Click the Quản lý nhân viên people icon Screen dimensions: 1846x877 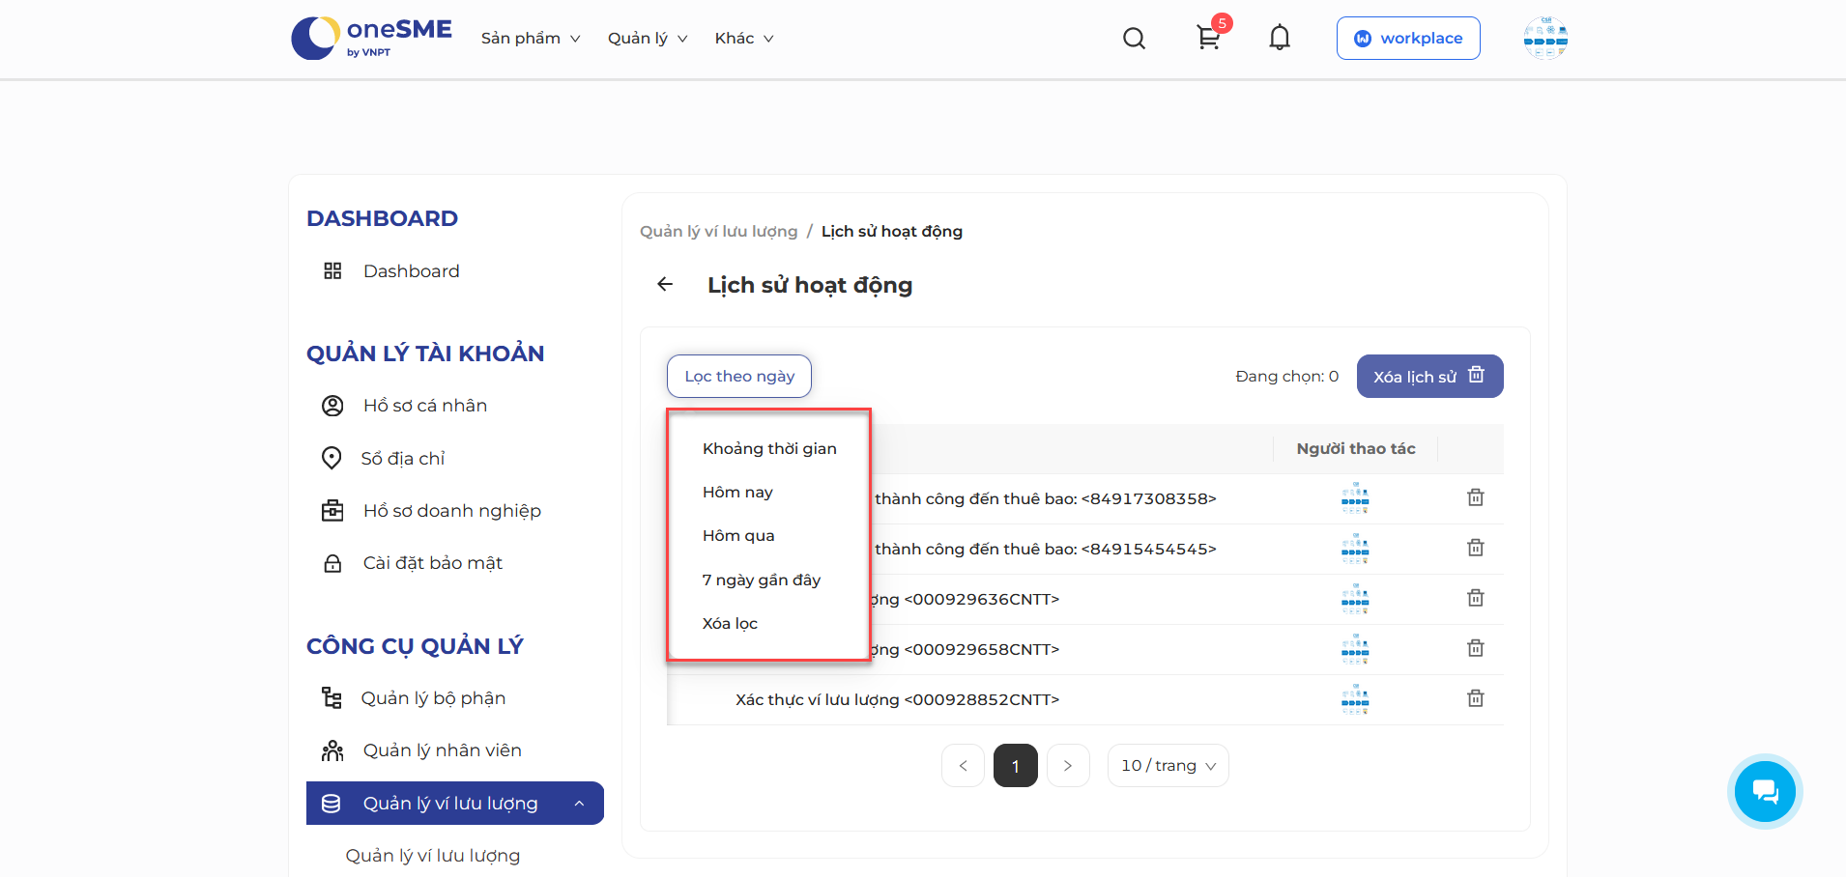(x=332, y=750)
